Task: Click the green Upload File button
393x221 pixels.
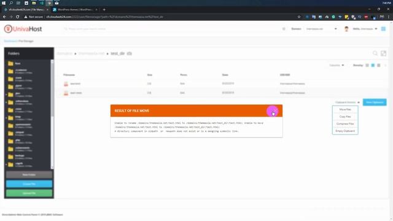Action: [x=29, y=193]
